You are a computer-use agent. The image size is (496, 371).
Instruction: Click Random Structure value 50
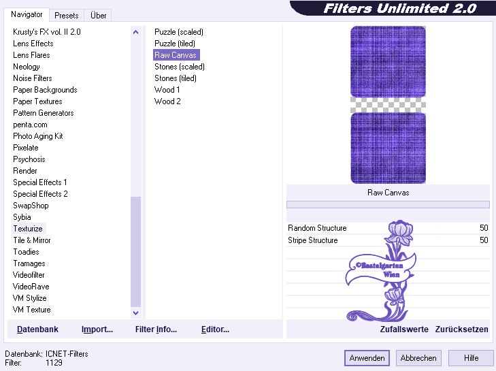click(484, 228)
